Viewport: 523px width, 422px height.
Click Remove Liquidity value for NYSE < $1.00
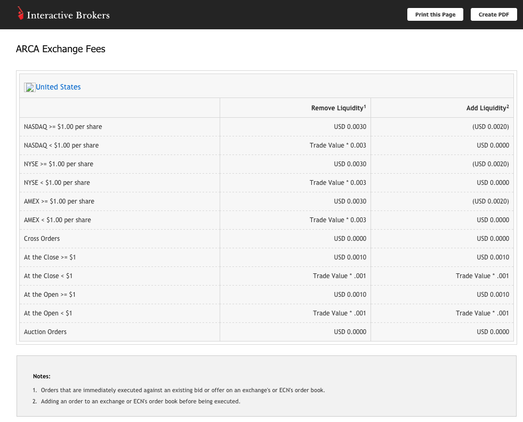click(x=337, y=183)
